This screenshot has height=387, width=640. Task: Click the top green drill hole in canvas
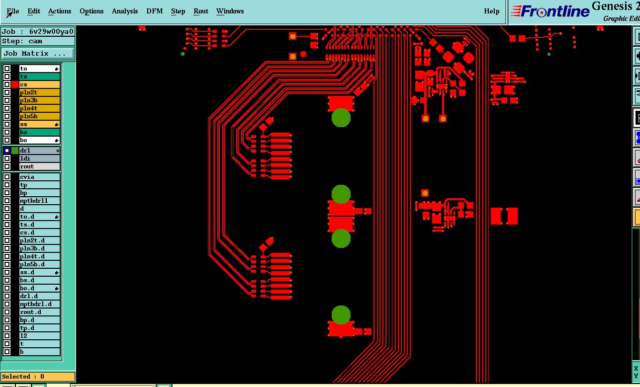click(341, 118)
